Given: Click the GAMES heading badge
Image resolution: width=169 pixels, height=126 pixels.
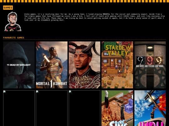Looking at the screenshot, I should pos(8,7).
